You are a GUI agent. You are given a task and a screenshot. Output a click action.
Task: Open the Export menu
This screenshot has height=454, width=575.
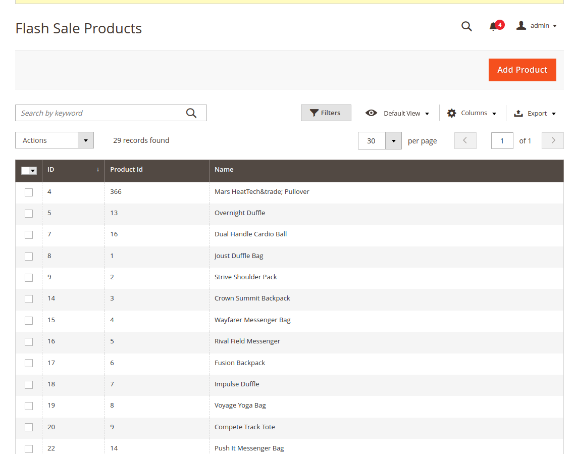535,113
